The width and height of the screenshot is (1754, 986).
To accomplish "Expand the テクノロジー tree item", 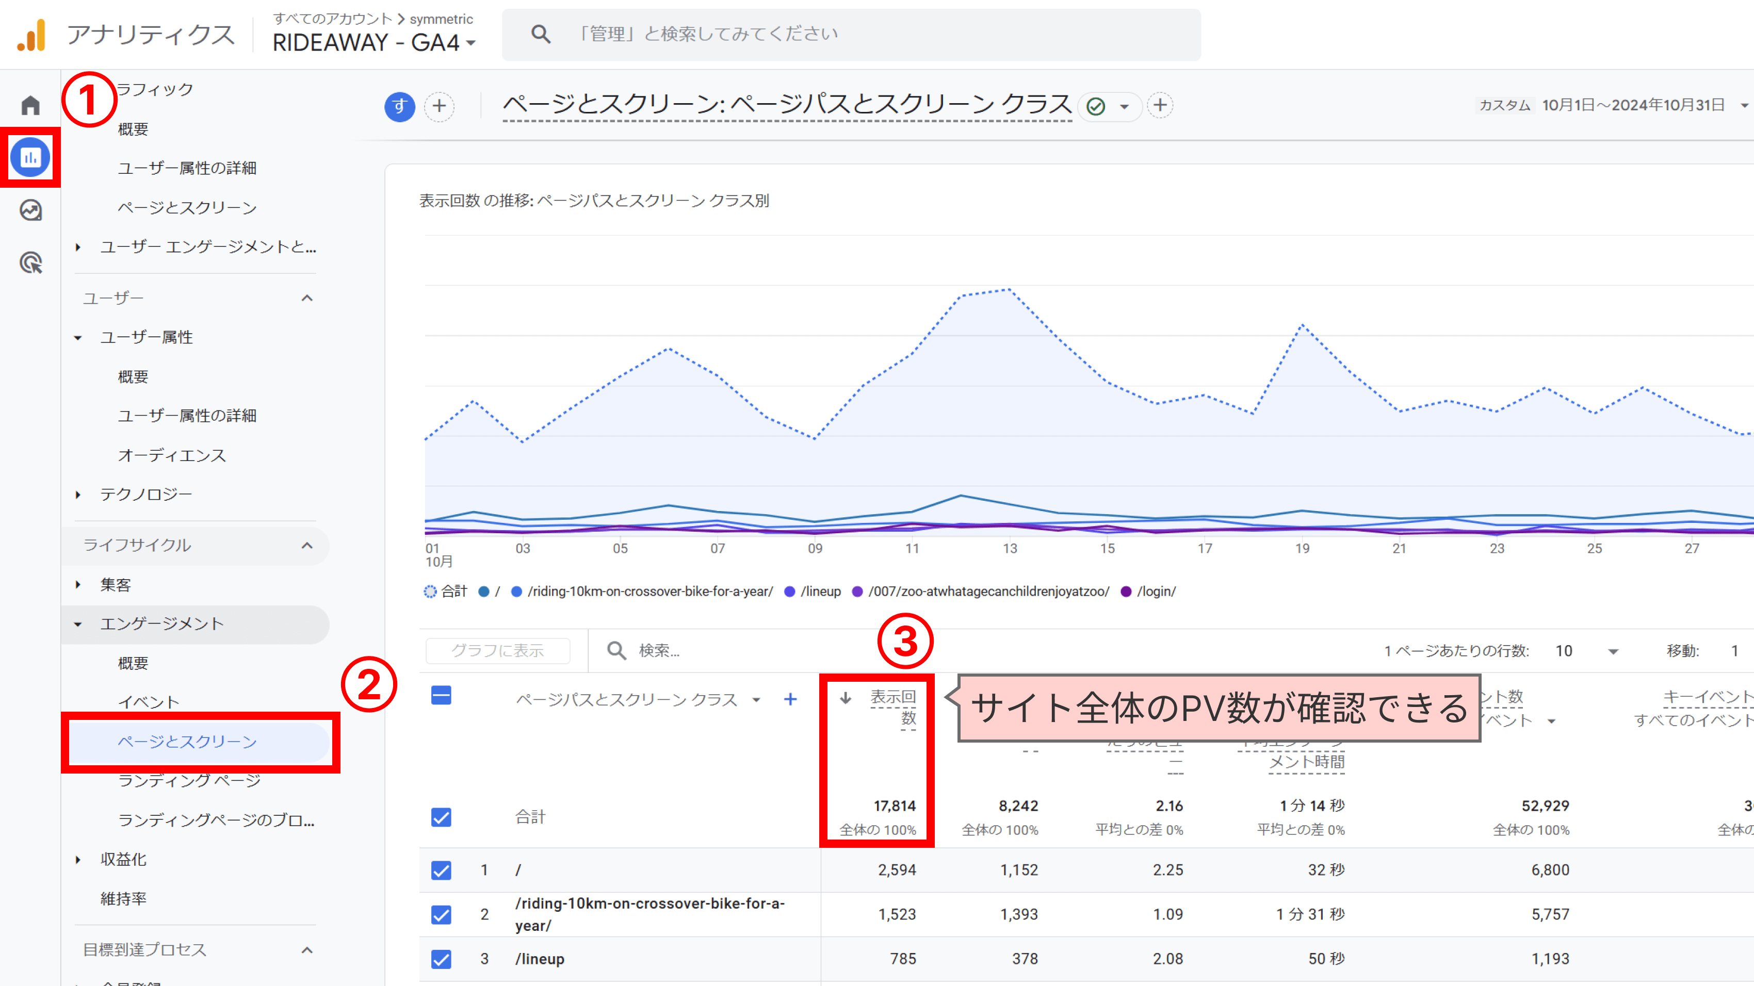I will click(77, 495).
